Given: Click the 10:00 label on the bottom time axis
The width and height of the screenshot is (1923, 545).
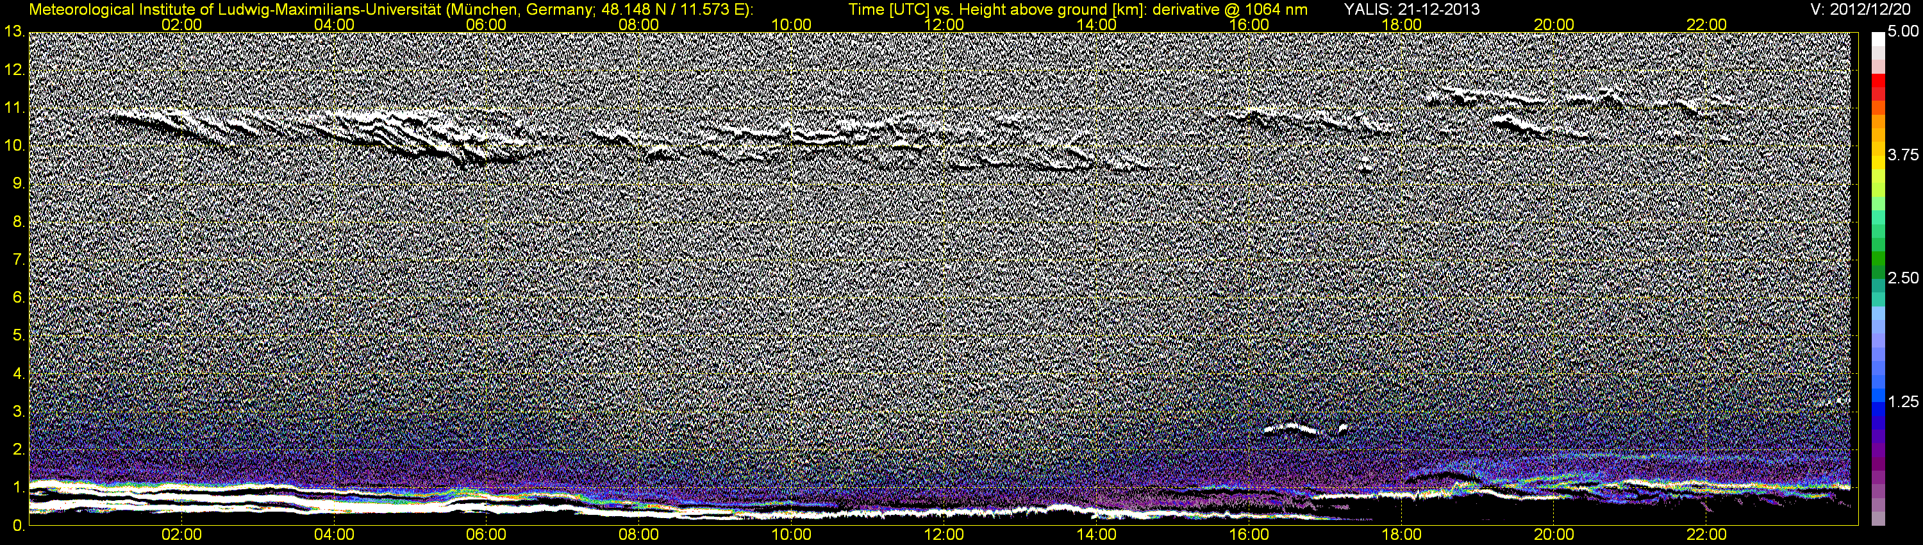Looking at the screenshot, I should 791,535.
